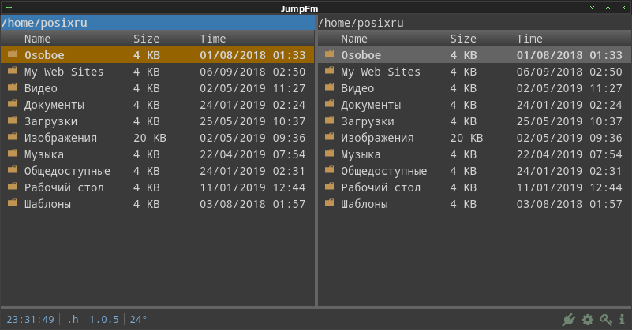Image resolution: width=632 pixels, height=330 pixels.
Task: Select Изображения name in left panel
Action: pyautogui.click(x=61, y=138)
